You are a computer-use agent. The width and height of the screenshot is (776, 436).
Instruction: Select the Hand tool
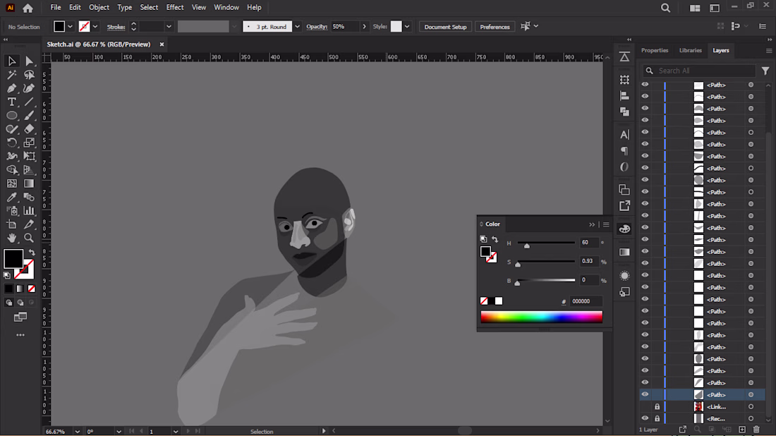pos(11,238)
